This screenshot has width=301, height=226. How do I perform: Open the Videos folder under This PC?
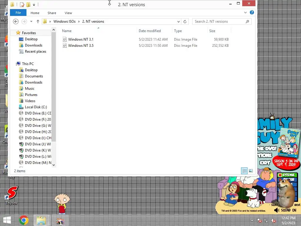pos(30,101)
